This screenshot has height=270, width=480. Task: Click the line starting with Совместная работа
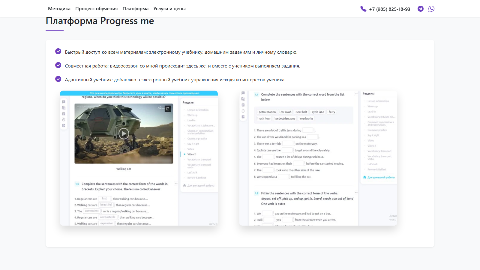coord(182,66)
